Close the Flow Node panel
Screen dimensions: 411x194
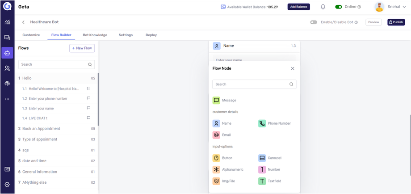click(x=293, y=68)
